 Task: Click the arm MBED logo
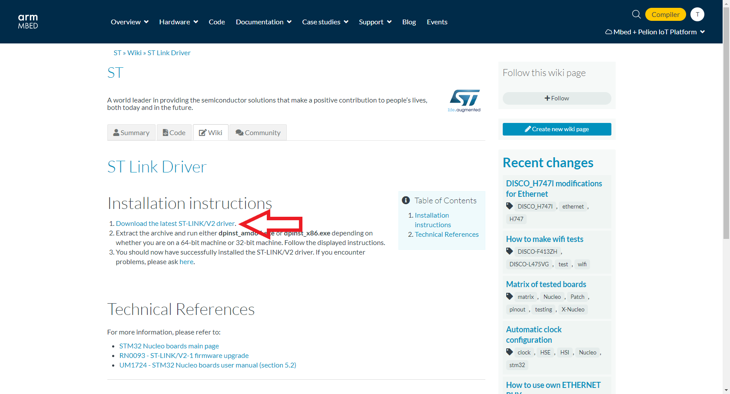click(28, 21)
